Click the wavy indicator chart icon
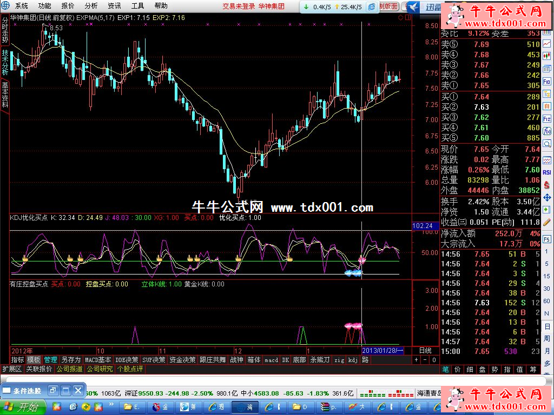The image size is (554, 415). click(x=546, y=160)
